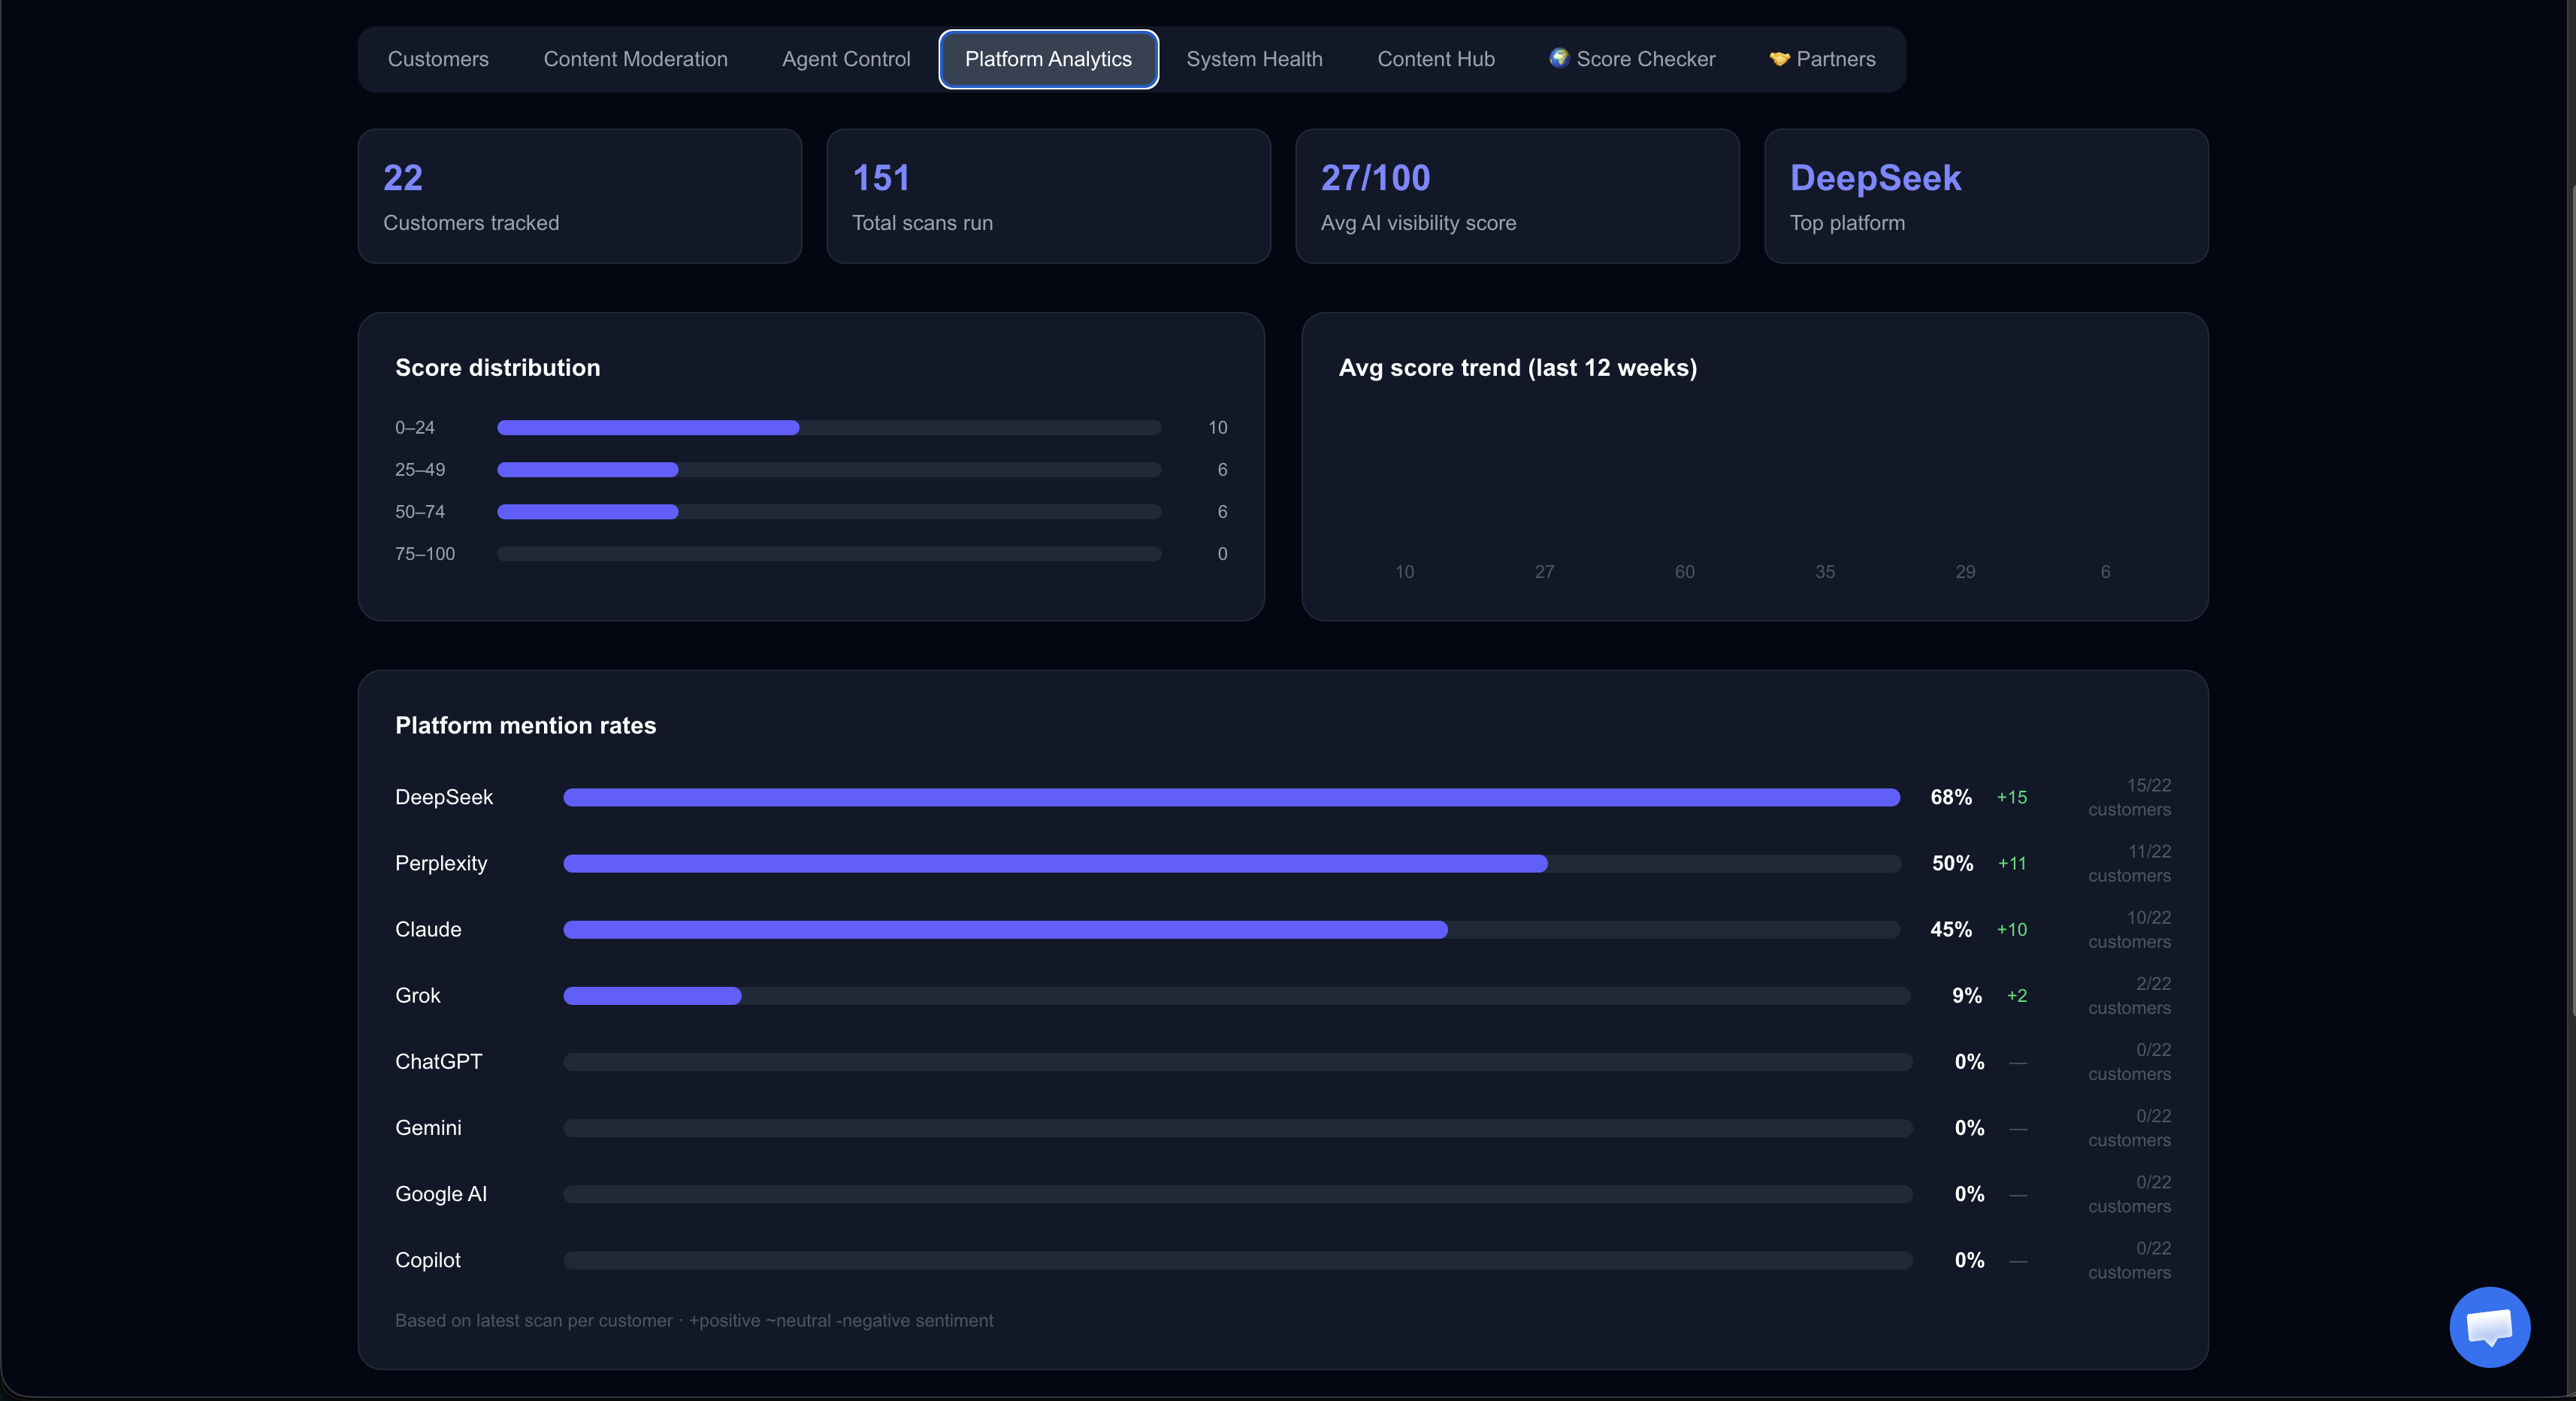2576x1401 pixels.
Task: Click the Copilot mention rate bar
Action: tap(1238, 1260)
